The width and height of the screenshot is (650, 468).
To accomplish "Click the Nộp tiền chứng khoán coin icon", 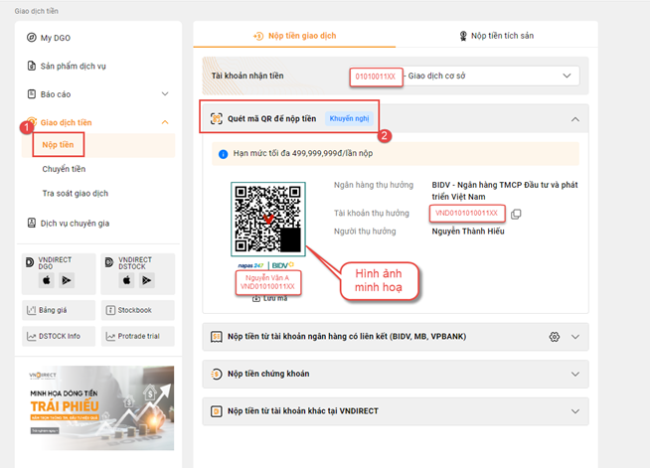I will pyautogui.click(x=217, y=374).
